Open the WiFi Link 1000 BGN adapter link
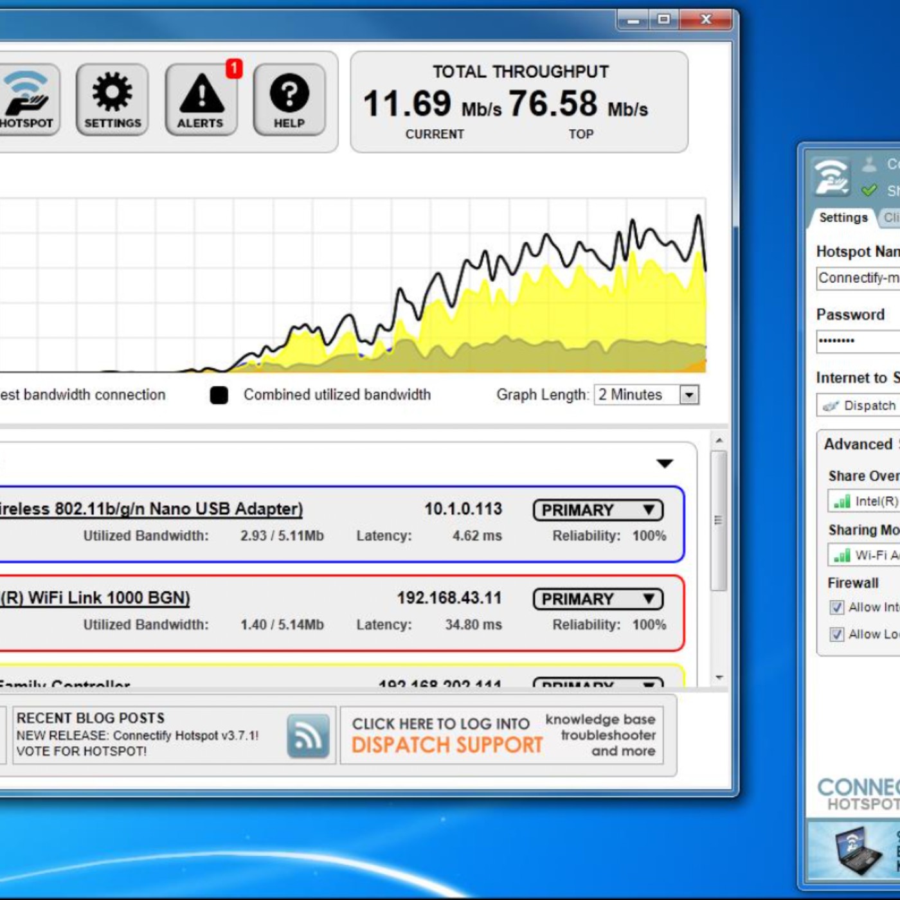The image size is (900, 900). click(95, 598)
